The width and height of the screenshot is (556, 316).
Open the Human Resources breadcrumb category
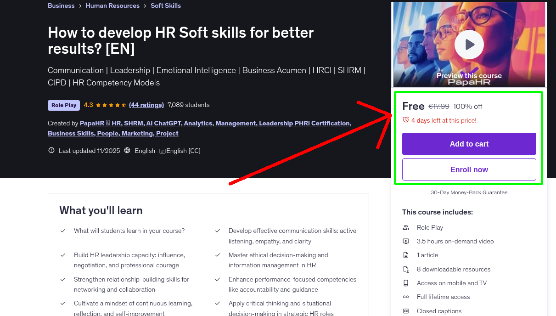[x=112, y=6]
